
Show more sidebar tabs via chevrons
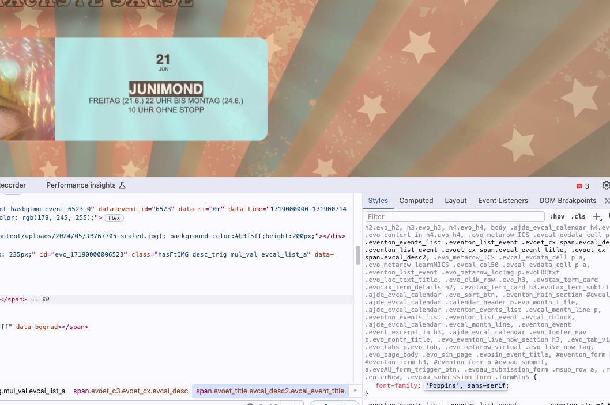[607, 201]
